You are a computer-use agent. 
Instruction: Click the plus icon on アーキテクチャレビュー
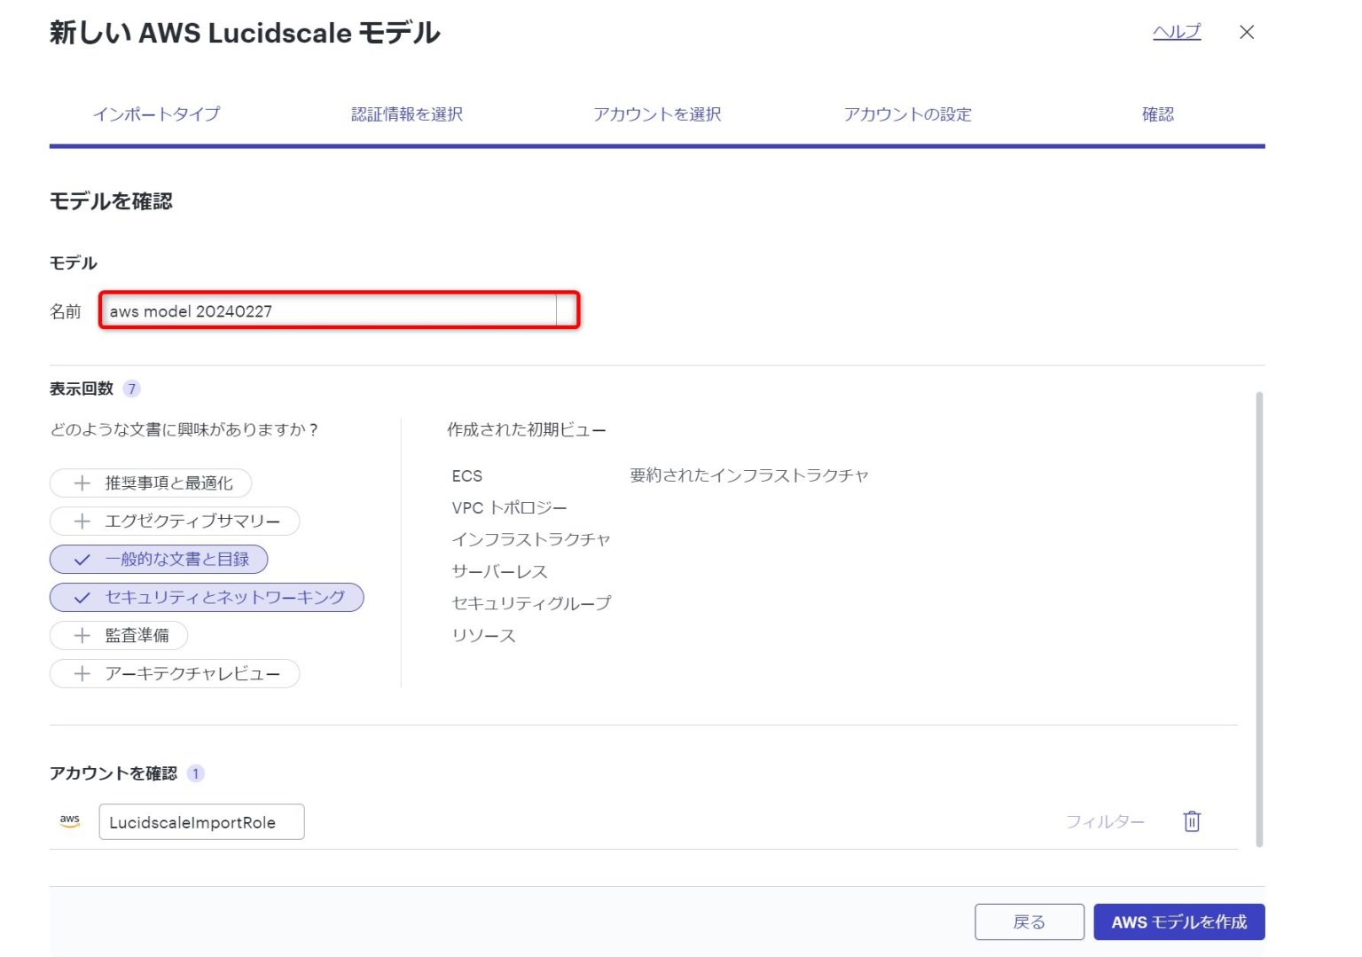[82, 673]
